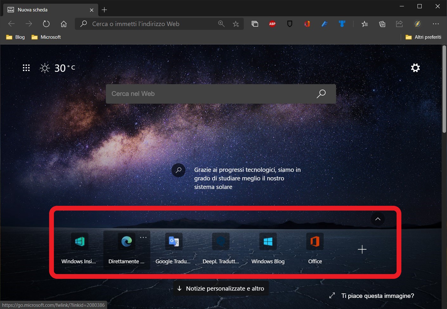Image resolution: width=447 pixels, height=309 pixels.
Task: Open the Settings and more ellipsis menu
Action: click(436, 24)
